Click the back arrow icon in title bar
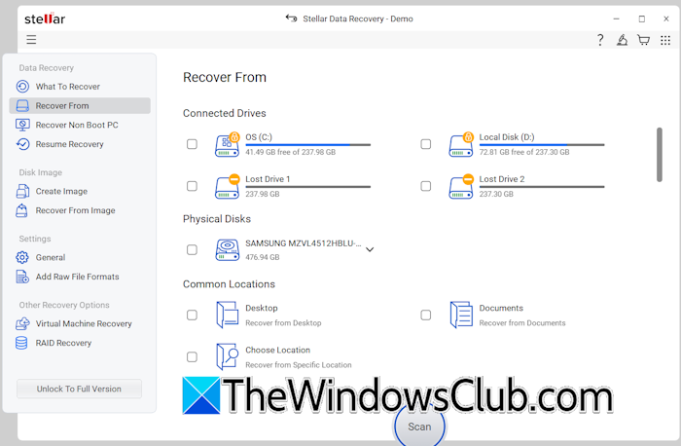 291,19
